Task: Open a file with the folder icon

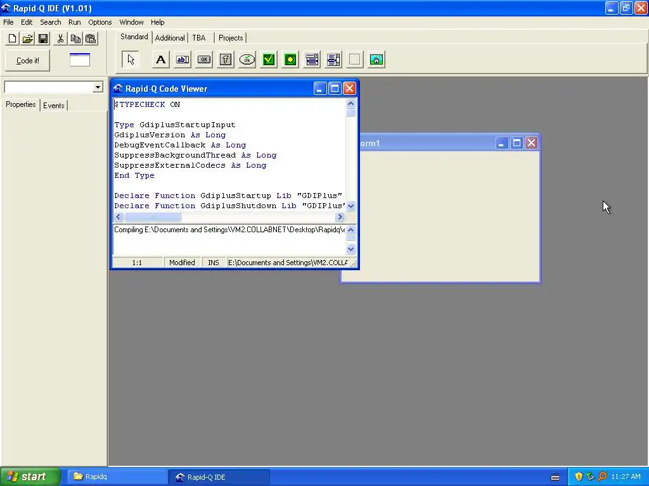Action: pos(27,39)
